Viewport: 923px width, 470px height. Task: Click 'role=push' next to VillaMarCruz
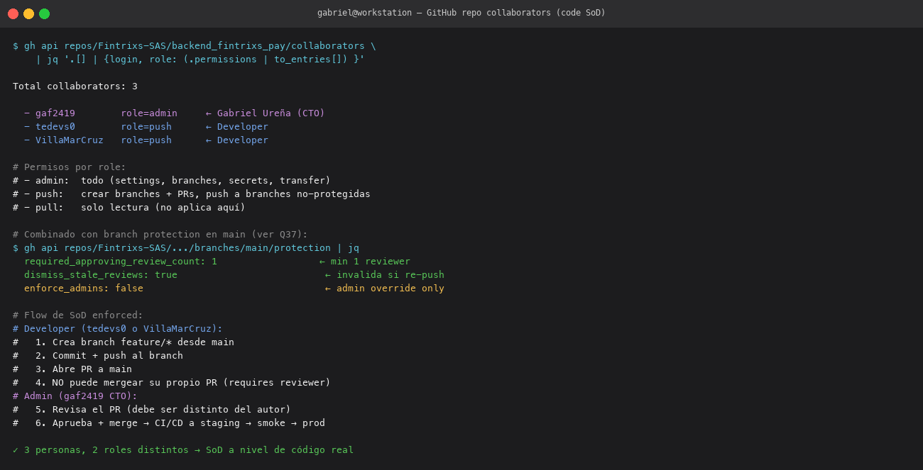click(x=146, y=140)
